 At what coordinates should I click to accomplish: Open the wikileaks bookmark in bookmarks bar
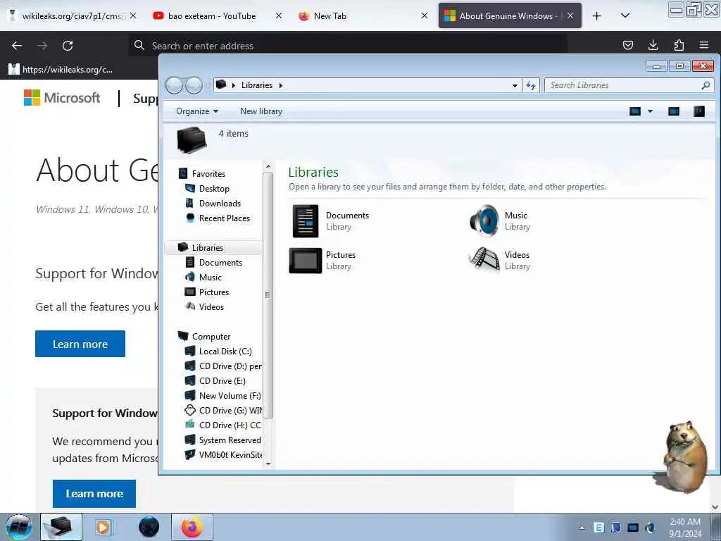tap(61, 70)
